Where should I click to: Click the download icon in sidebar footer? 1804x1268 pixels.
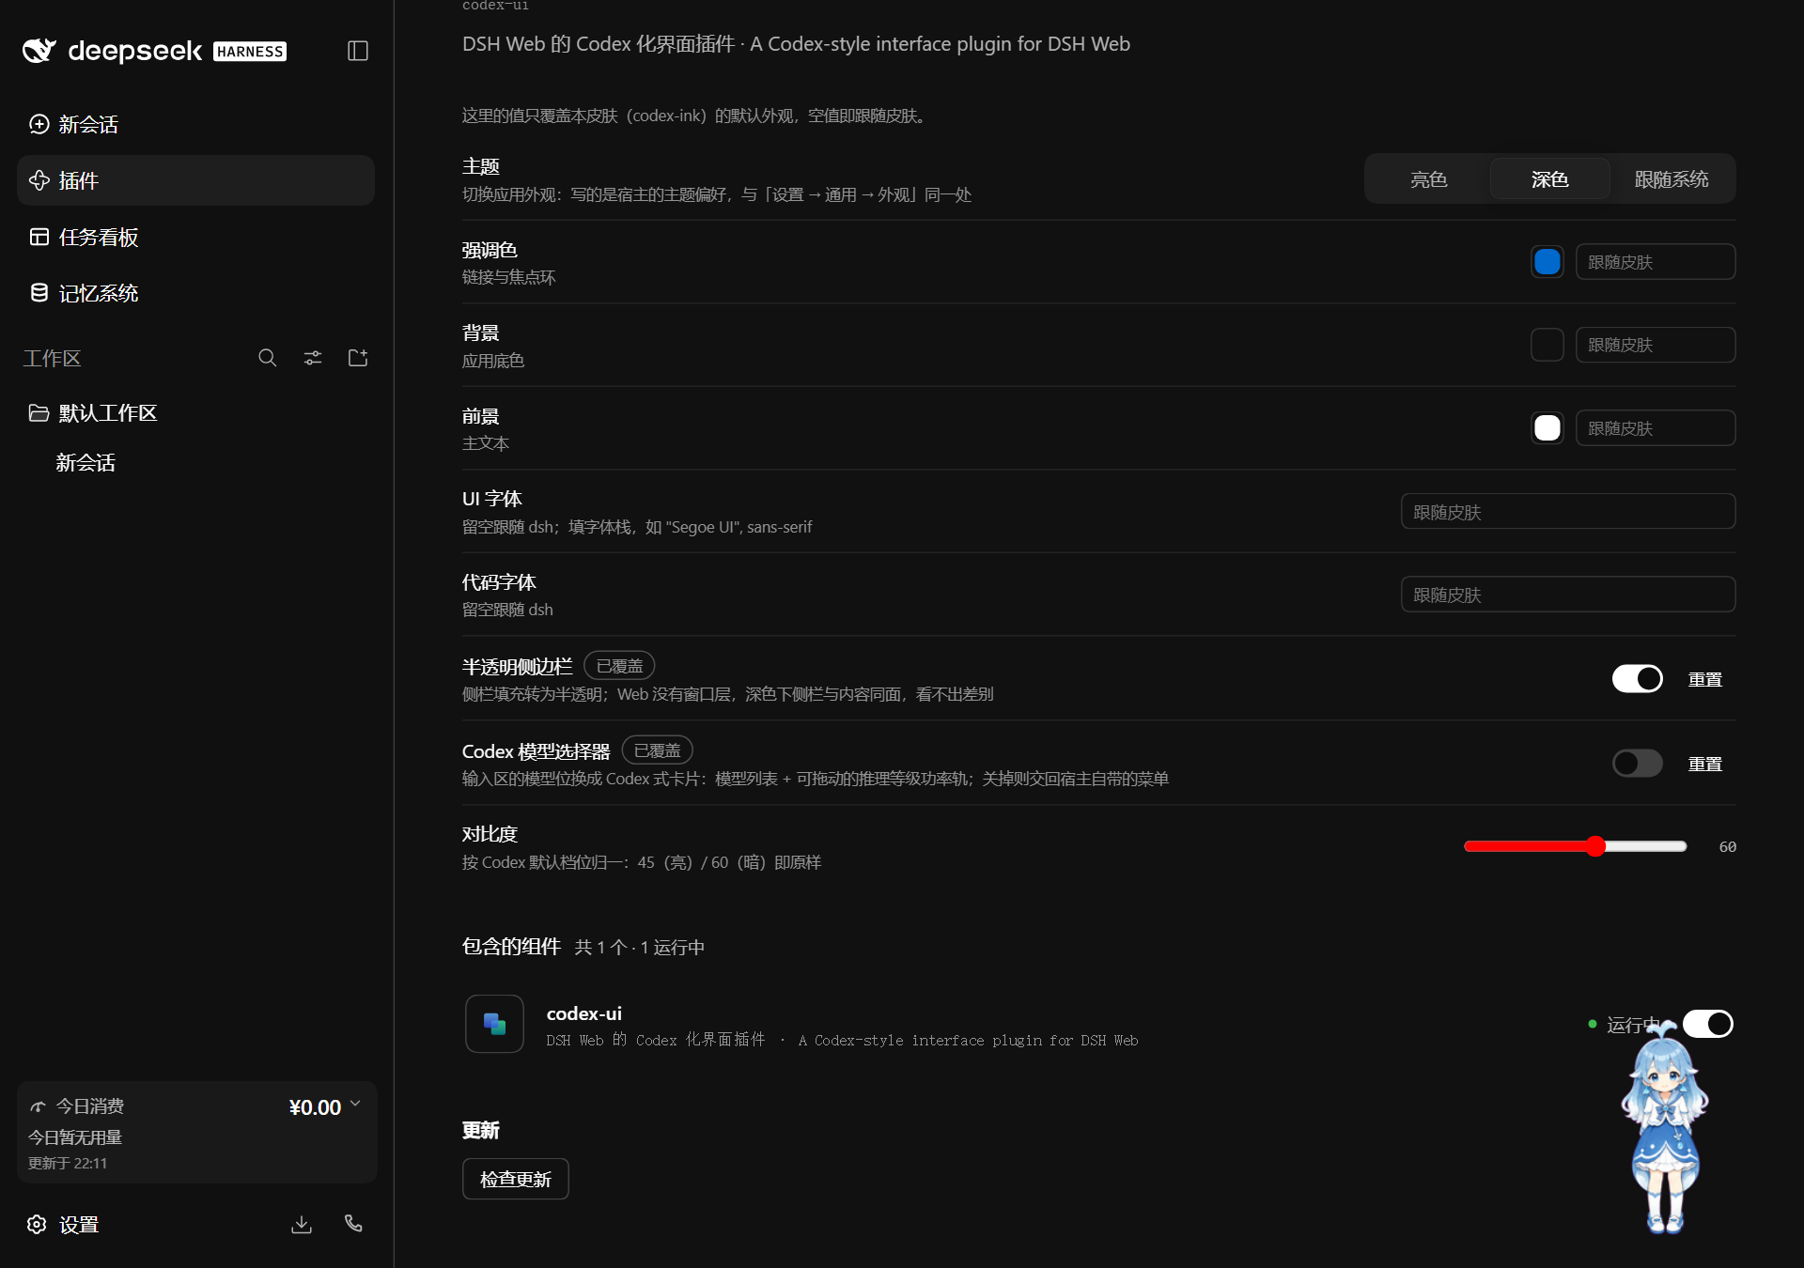[x=302, y=1224]
